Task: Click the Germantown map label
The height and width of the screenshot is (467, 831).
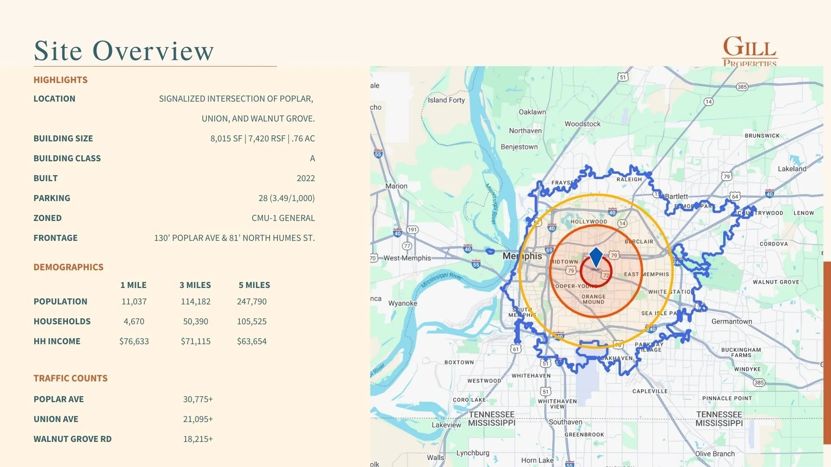Action: (x=731, y=321)
